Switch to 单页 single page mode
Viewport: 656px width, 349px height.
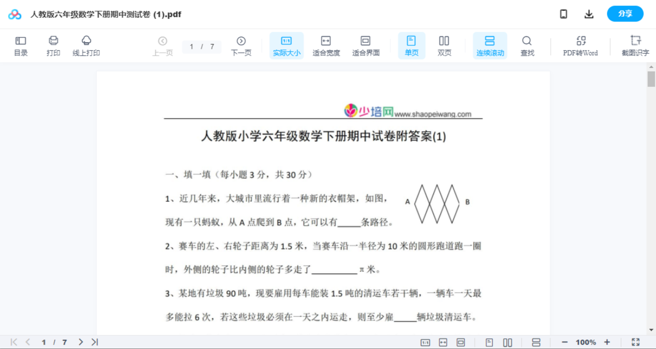point(411,45)
